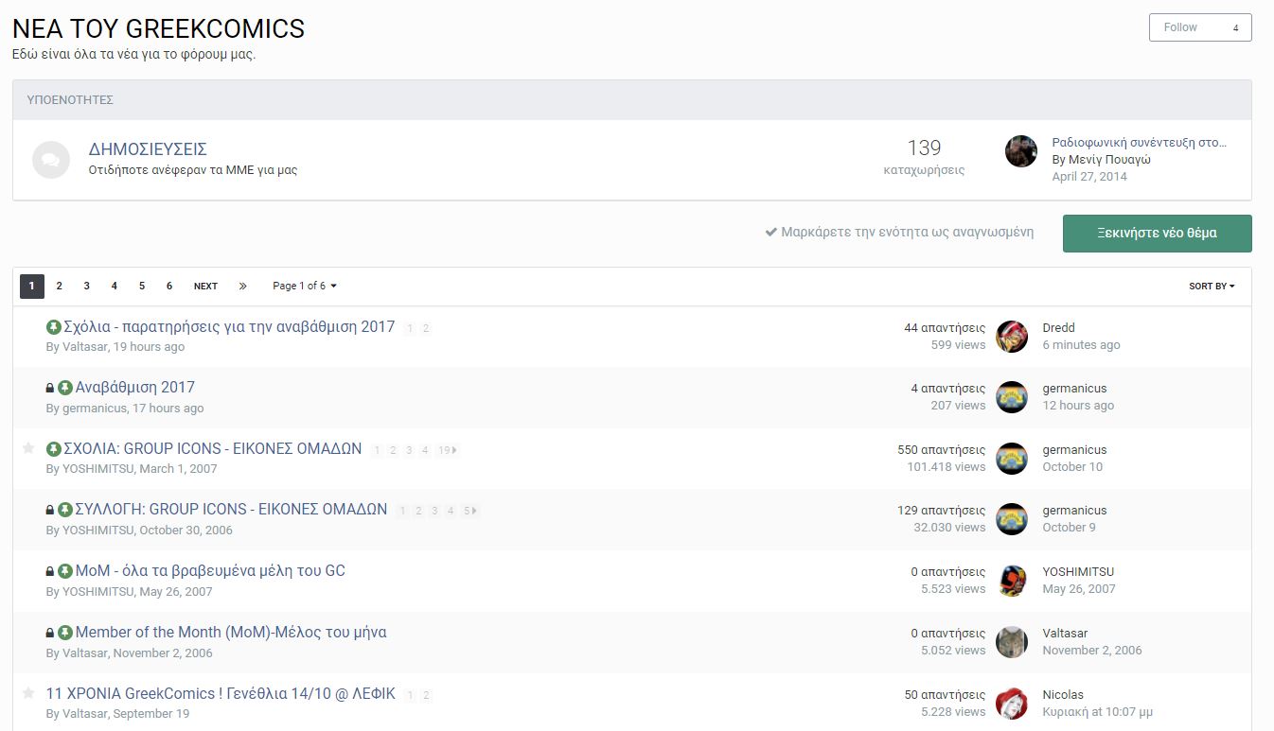Open the Page 1 of 6 dropdown
This screenshot has height=731, width=1274.
[x=305, y=286]
